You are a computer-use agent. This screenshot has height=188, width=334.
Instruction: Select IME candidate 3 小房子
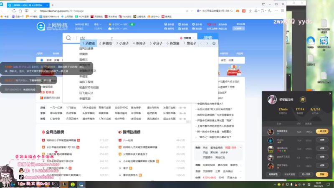click(122, 43)
